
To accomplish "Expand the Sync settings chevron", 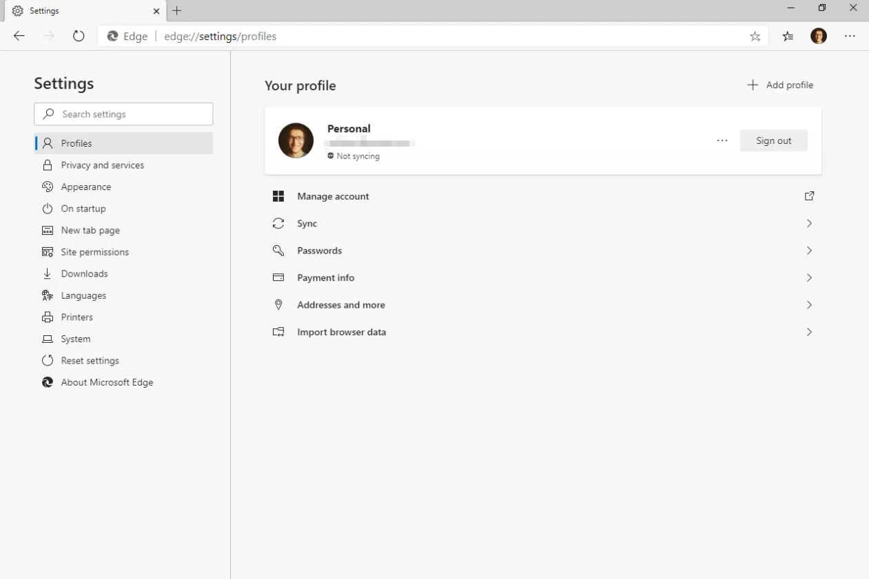I will click(809, 224).
